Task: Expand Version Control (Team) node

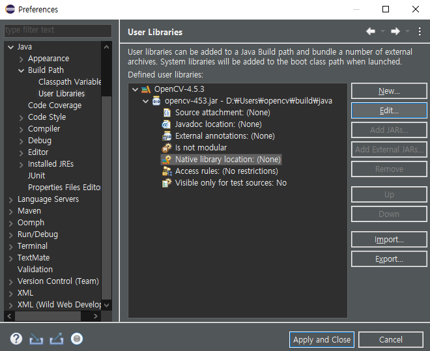Action: pyautogui.click(x=10, y=282)
